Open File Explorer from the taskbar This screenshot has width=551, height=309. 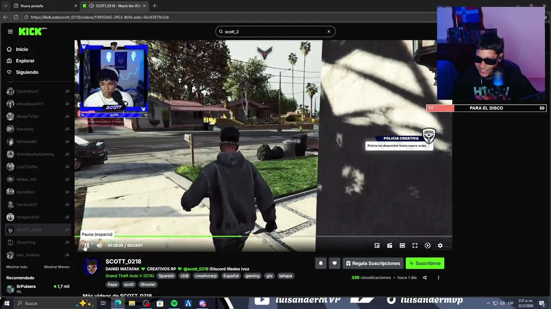pyautogui.click(x=132, y=303)
